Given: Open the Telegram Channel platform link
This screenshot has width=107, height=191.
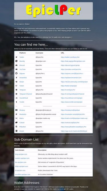Looking at the screenshot, I should click(26, 94).
